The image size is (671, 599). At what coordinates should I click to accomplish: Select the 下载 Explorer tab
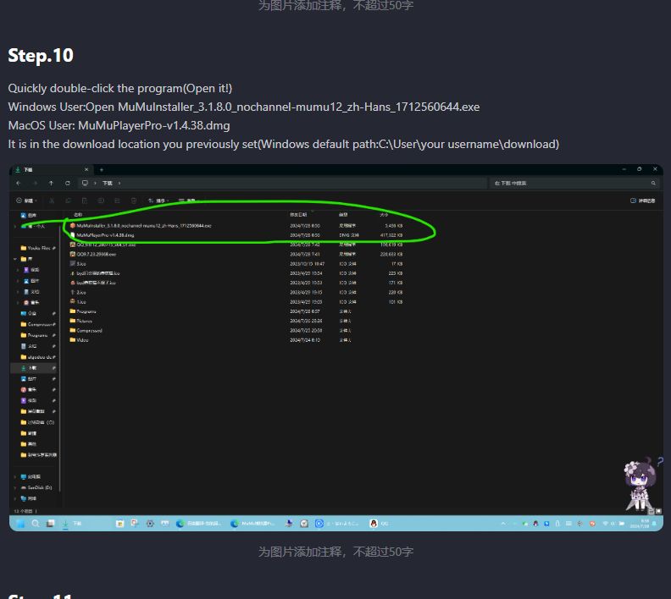pos(52,170)
